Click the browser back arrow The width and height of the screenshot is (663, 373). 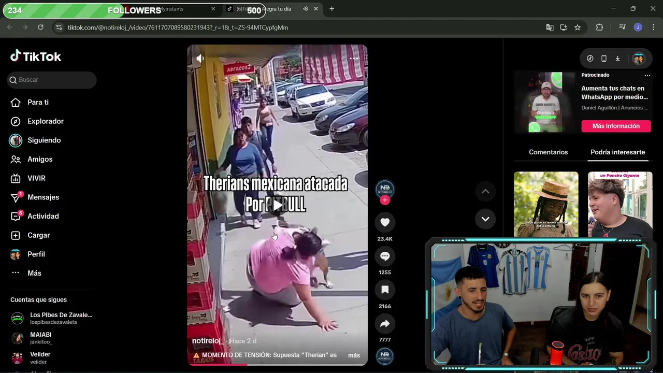point(9,27)
